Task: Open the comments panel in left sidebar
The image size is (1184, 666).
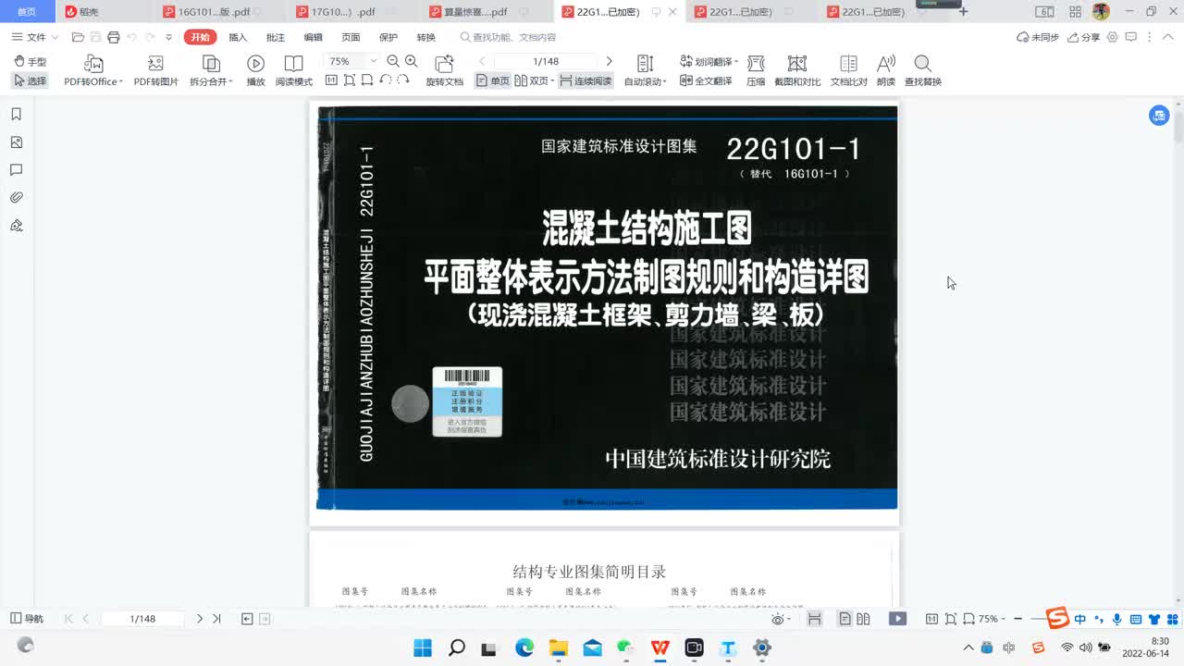Action: pos(16,170)
